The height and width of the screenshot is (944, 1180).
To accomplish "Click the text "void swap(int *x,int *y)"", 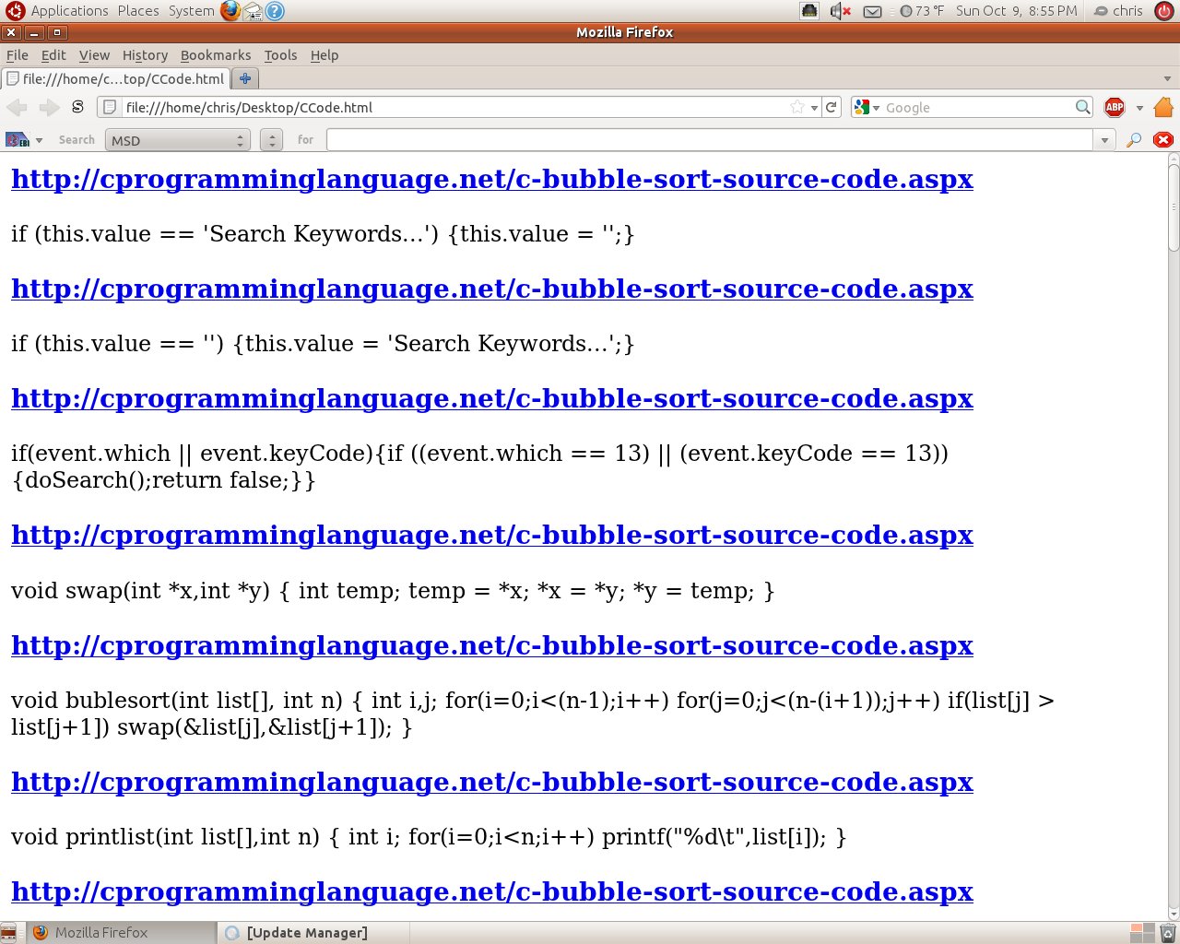I will coord(141,591).
